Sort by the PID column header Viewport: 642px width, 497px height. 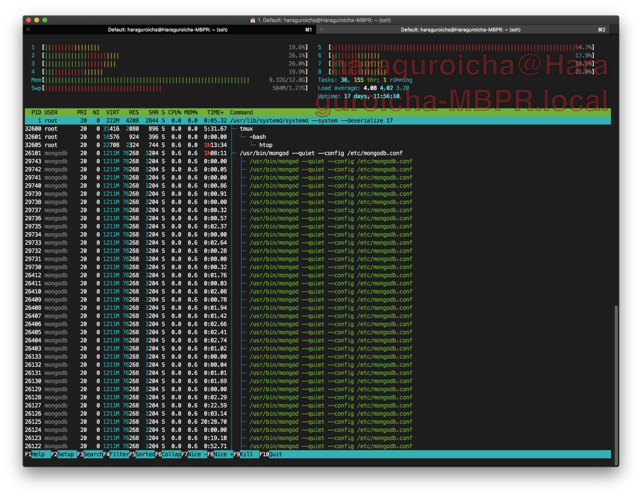[36, 112]
